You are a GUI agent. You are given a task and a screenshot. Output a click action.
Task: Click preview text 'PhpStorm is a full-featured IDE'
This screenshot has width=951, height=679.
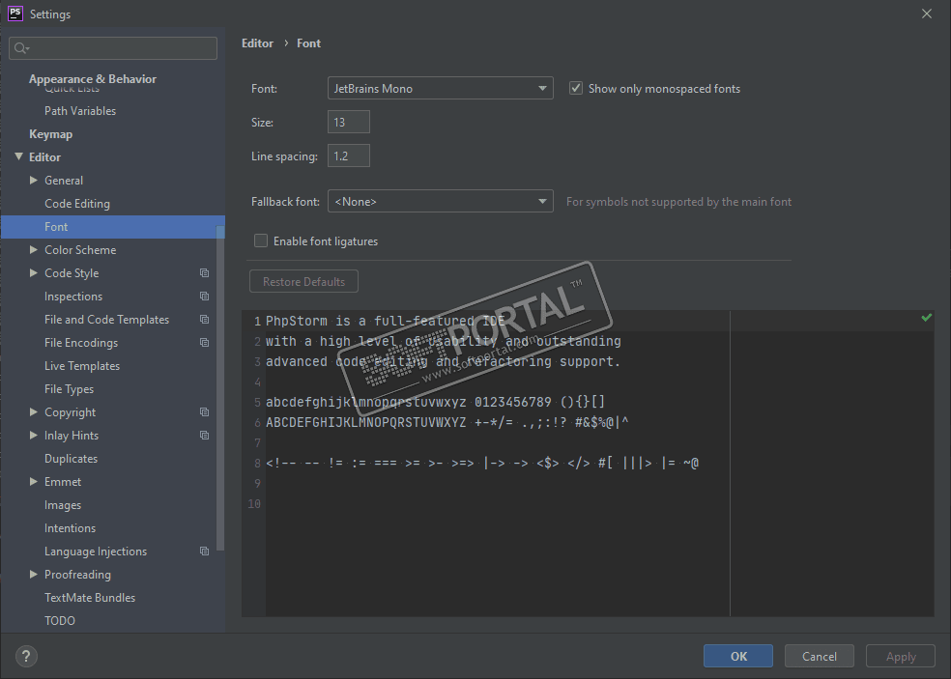point(385,321)
